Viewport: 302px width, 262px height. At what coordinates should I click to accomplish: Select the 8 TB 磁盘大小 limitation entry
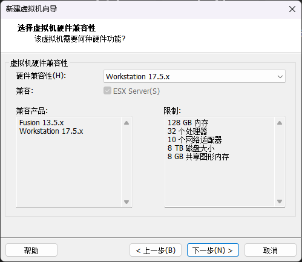pyautogui.click(x=191, y=148)
